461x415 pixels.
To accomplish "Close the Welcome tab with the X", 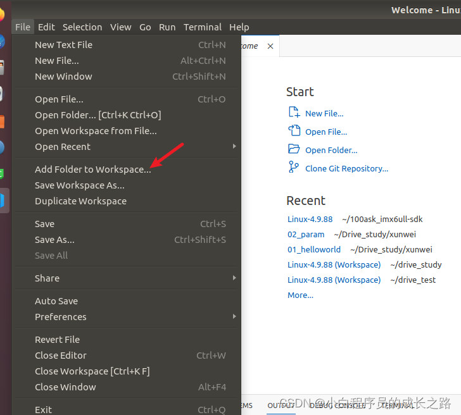I will tap(270, 46).
